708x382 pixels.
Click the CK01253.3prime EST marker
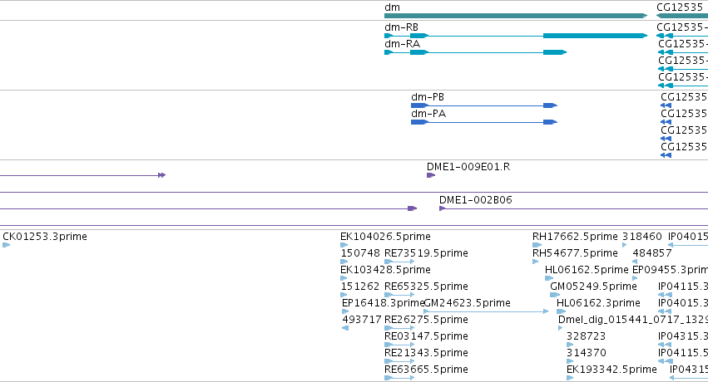(x=6, y=245)
